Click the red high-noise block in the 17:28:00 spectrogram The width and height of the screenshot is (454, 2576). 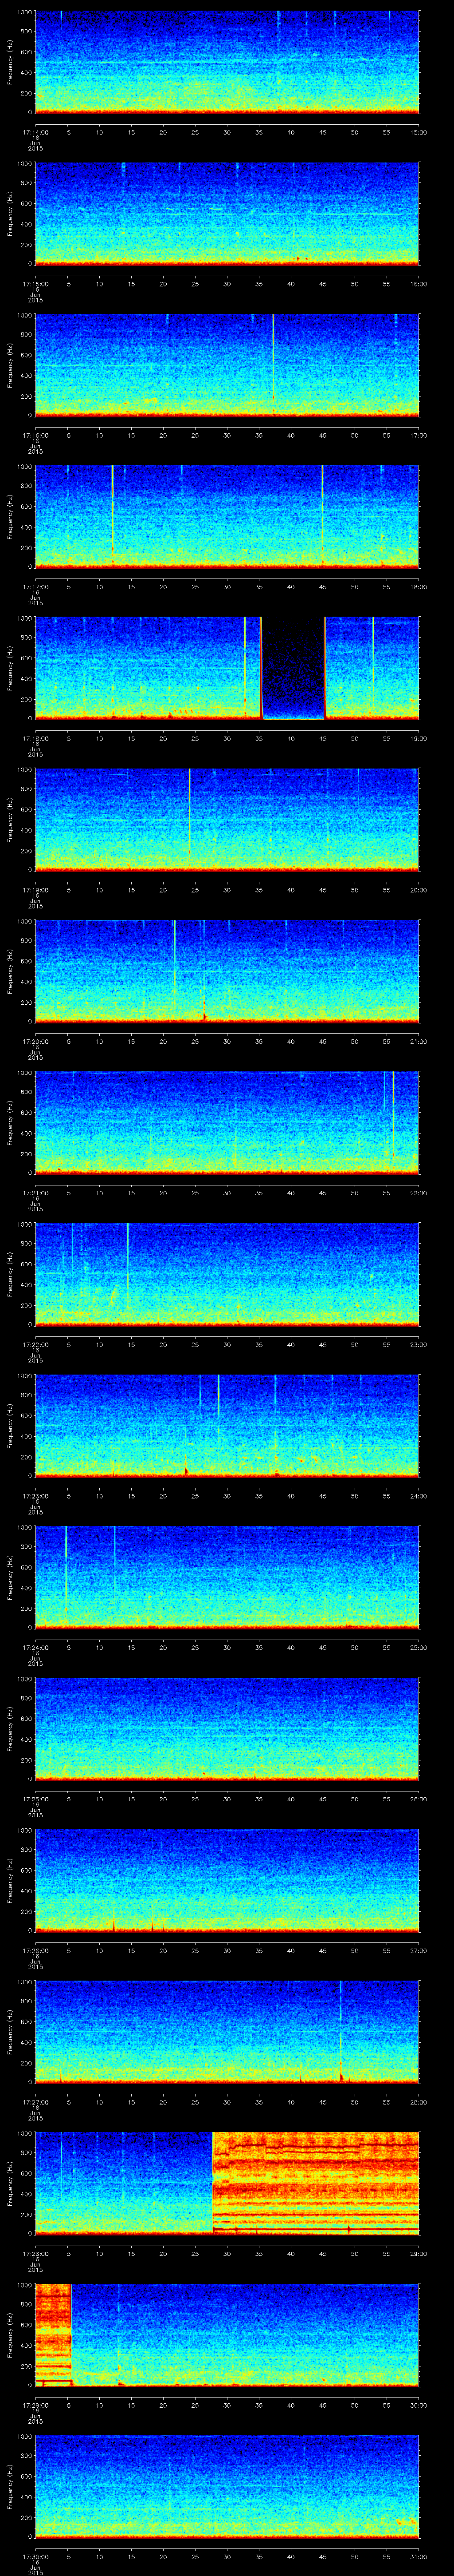pyautogui.click(x=316, y=2183)
